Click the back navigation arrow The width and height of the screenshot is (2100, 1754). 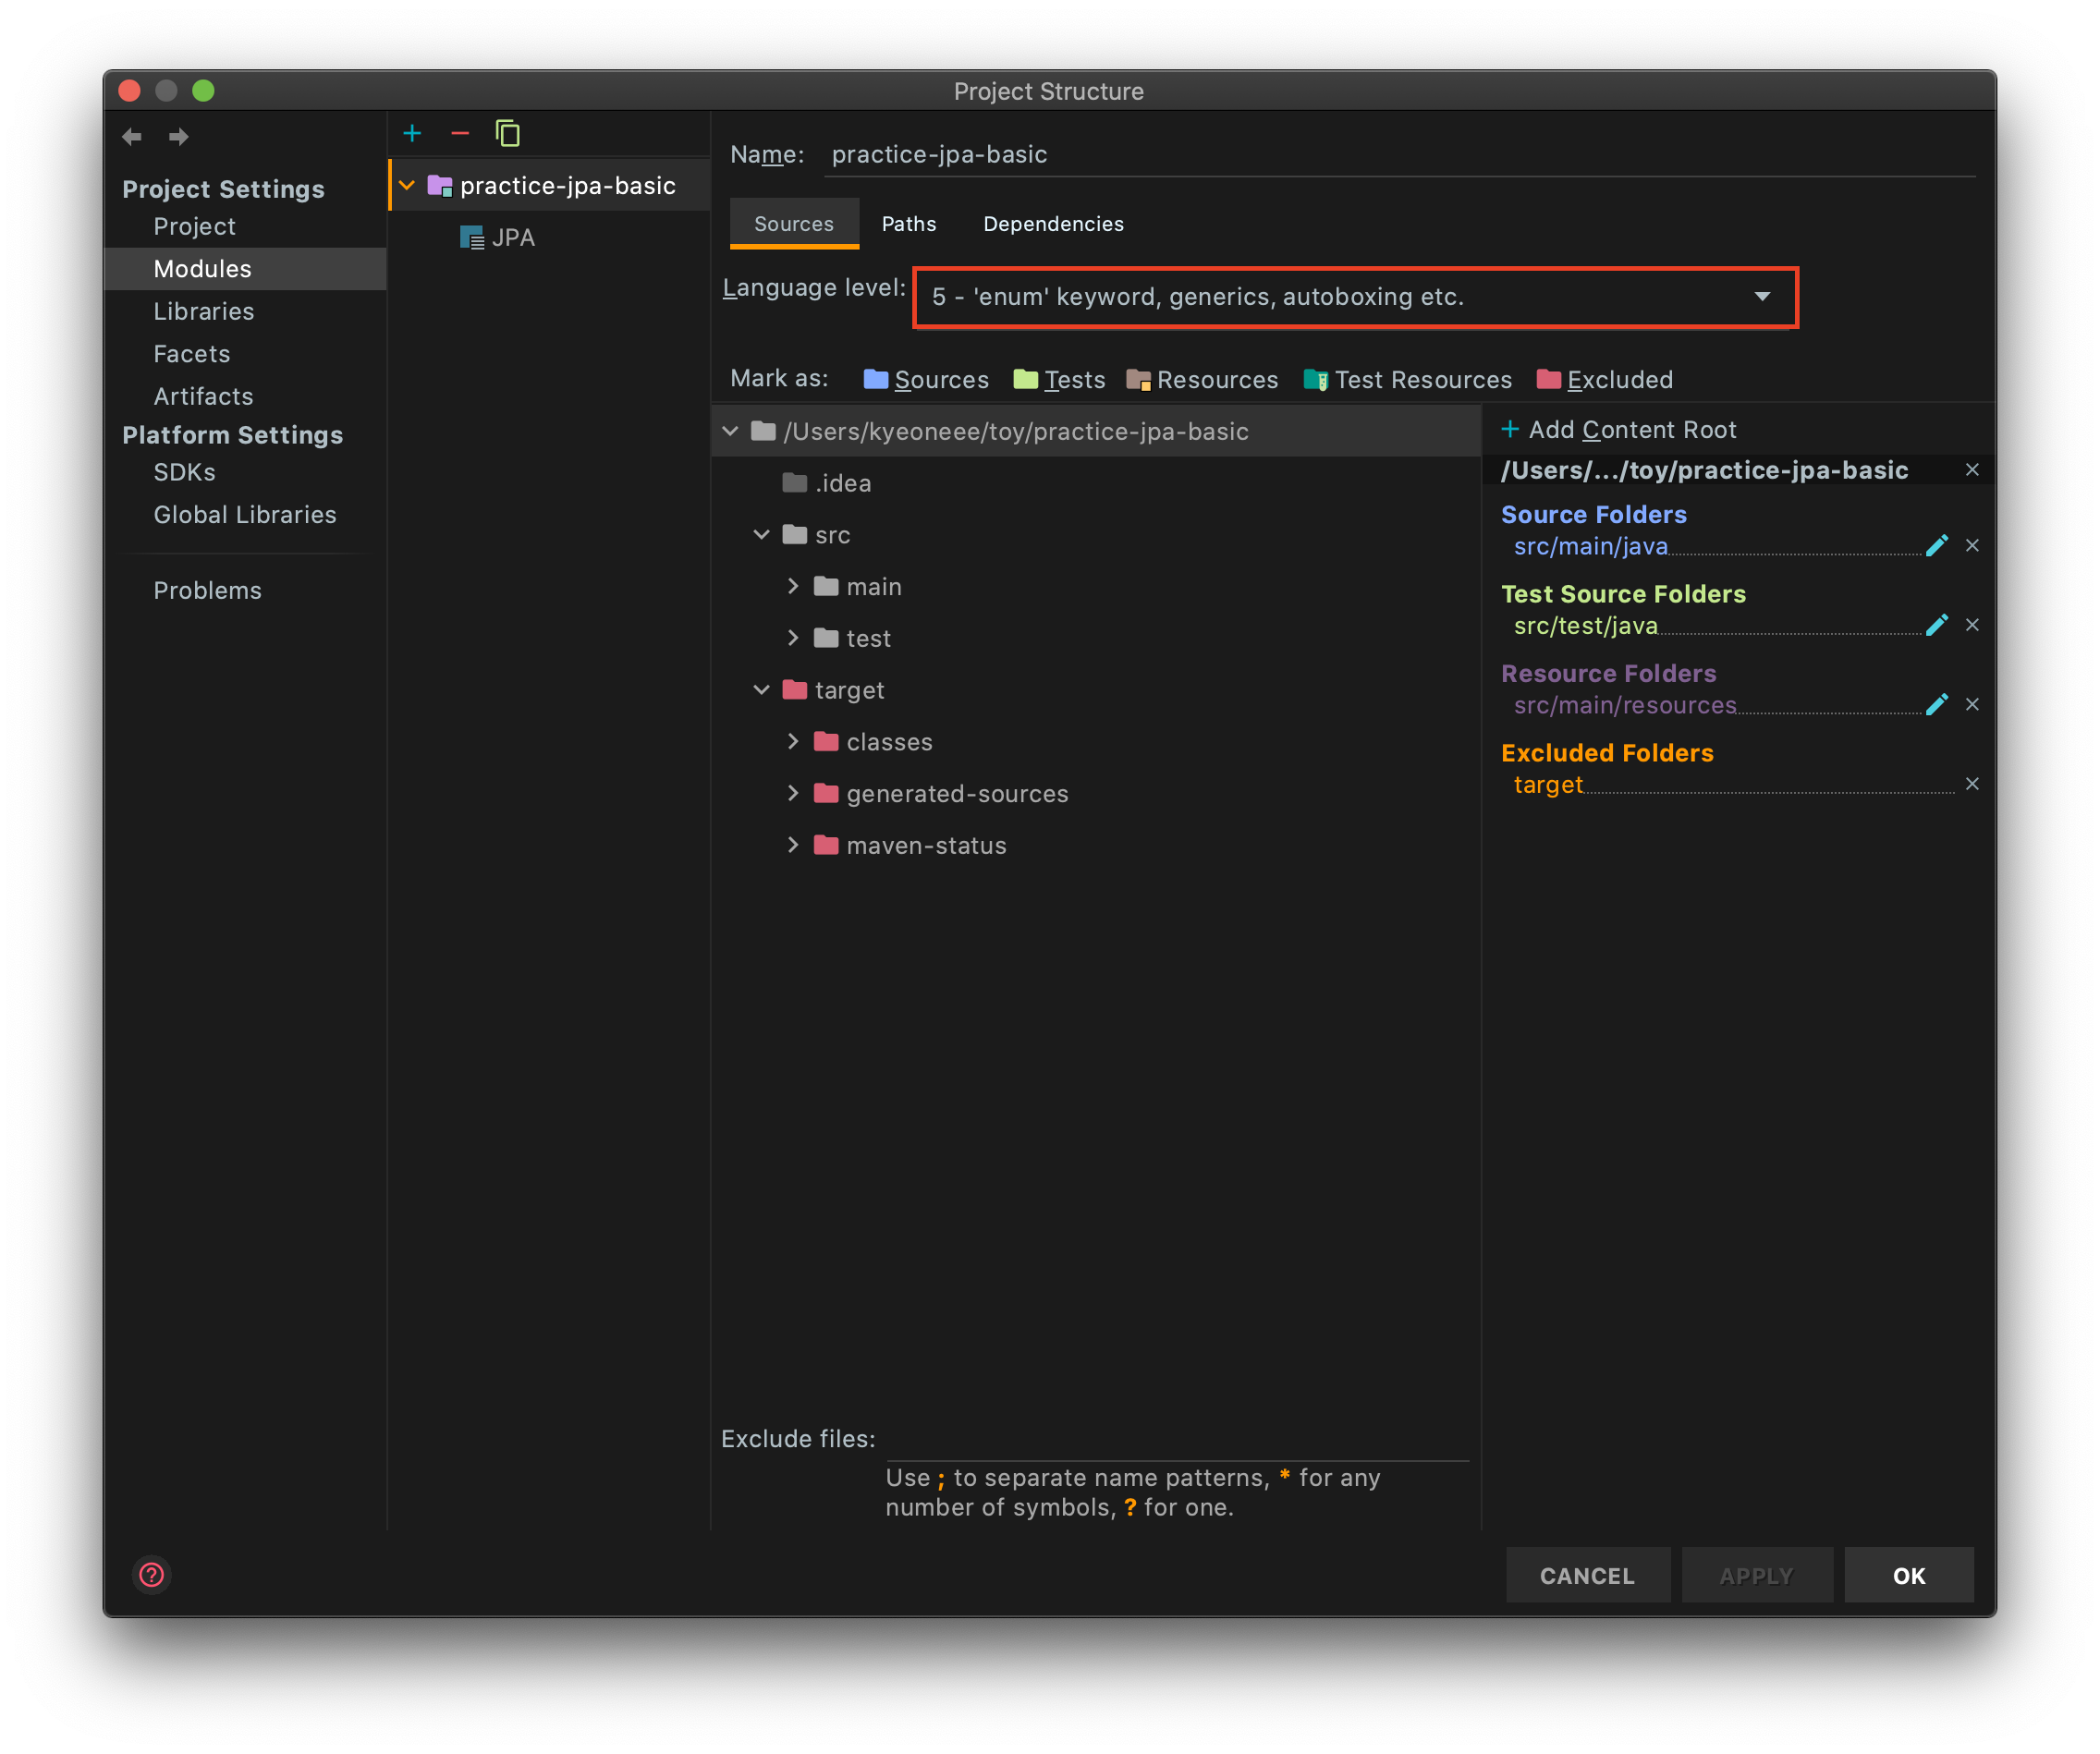click(132, 136)
